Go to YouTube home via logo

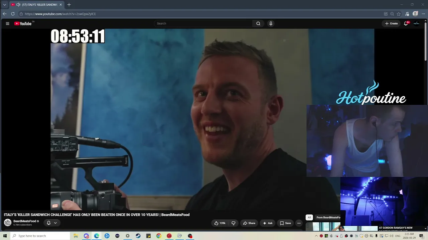point(23,23)
